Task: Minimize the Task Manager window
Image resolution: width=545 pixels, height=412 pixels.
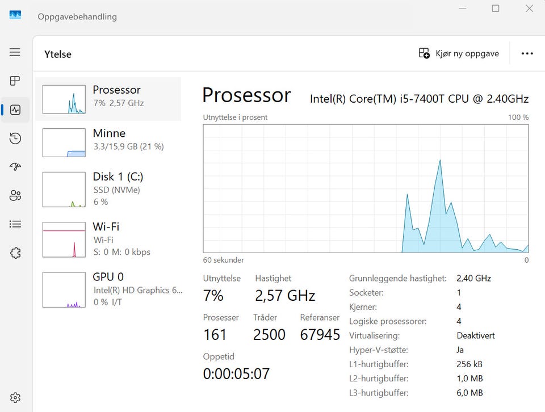Action: tap(462, 9)
